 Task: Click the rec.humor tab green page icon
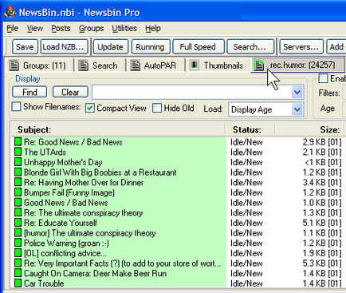(259, 65)
